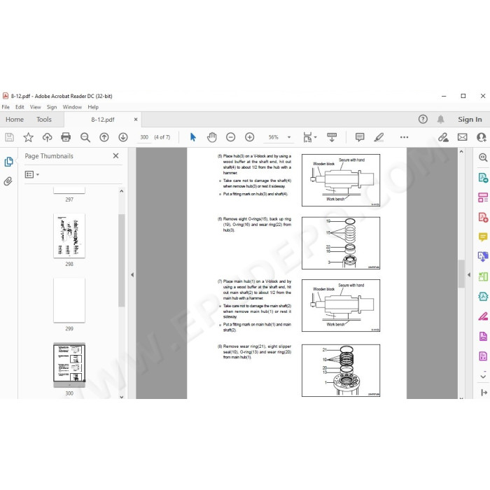Viewport: 490px width, 490px height.
Task: Toggle the Page Thumbnails panel icon
Action: click(8, 162)
